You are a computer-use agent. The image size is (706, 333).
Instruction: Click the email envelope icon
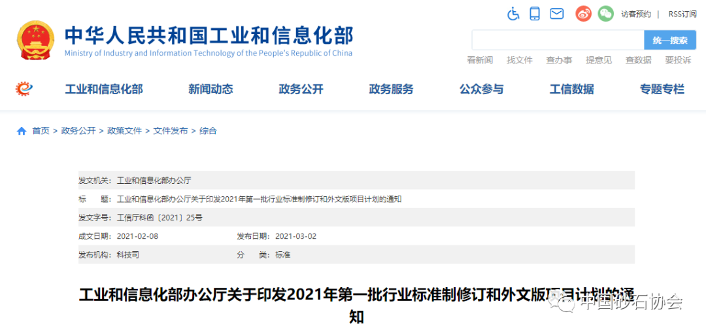click(x=556, y=14)
